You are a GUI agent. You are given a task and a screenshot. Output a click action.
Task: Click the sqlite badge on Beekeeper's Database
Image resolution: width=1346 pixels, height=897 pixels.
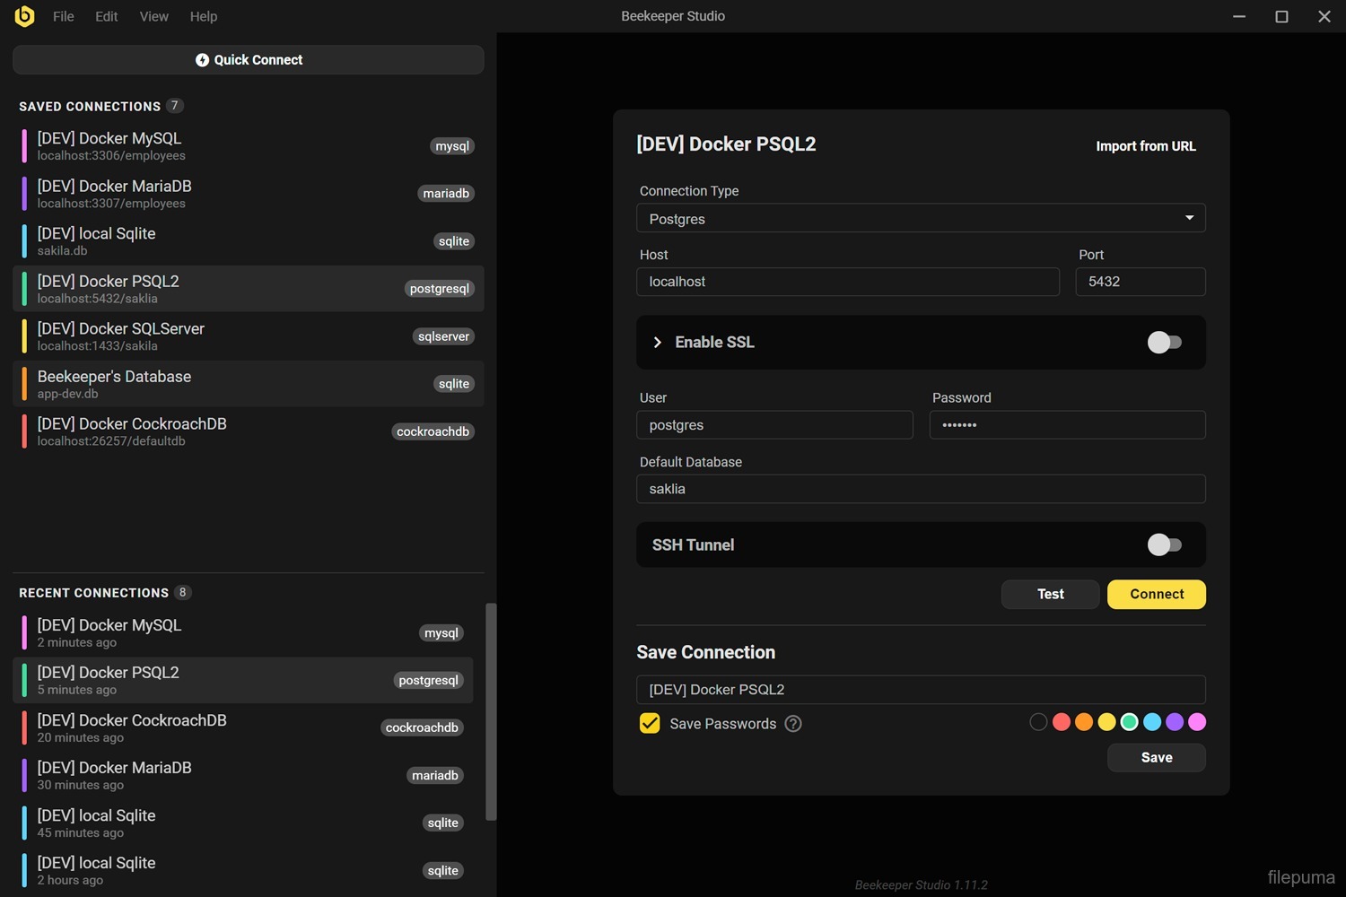(x=453, y=384)
